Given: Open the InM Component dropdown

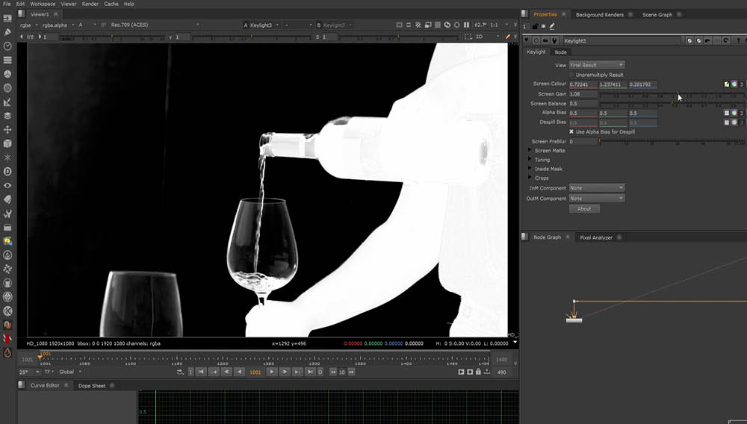Looking at the screenshot, I should (x=597, y=188).
